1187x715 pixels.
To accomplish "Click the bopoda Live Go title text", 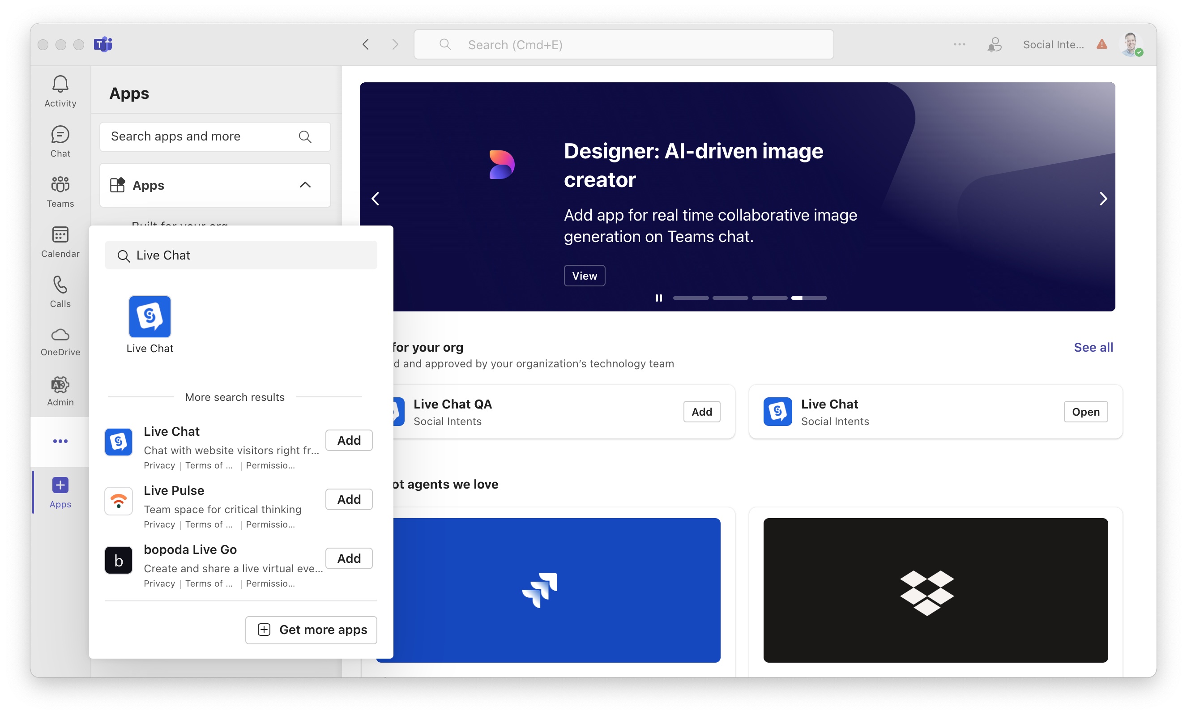I will 190,549.
